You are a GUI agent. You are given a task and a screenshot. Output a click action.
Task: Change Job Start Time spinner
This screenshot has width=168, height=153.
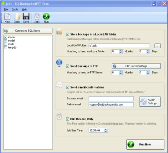pos(106,130)
